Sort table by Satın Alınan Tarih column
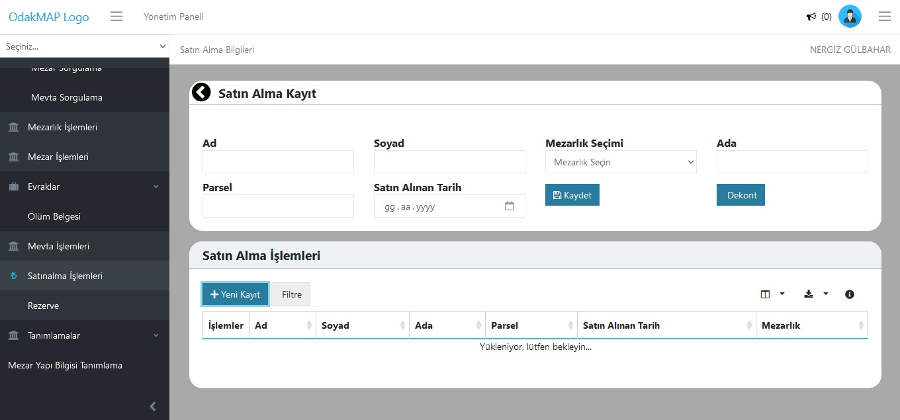The width and height of the screenshot is (900, 420). [666, 325]
